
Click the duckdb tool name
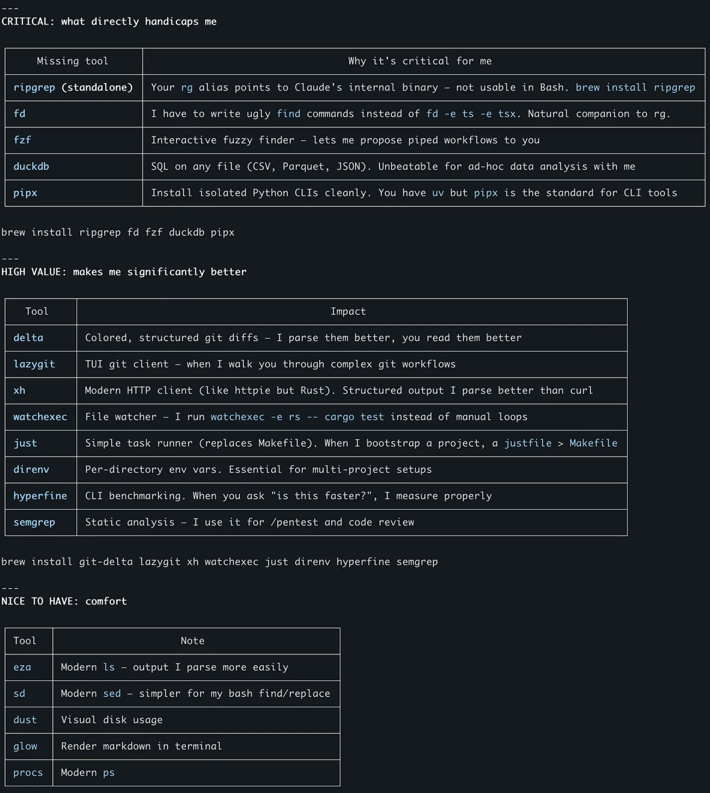pyautogui.click(x=31, y=166)
